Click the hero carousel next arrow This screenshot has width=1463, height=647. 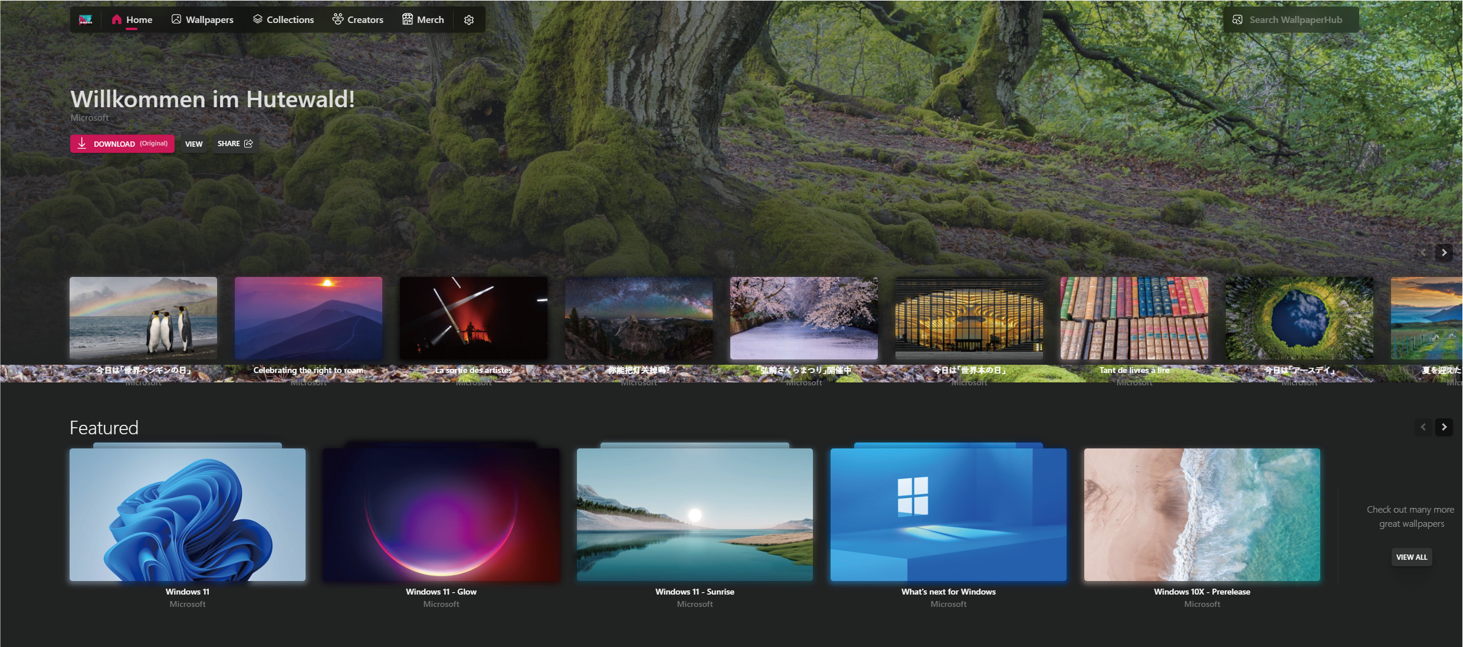pyautogui.click(x=1444, y=252)
